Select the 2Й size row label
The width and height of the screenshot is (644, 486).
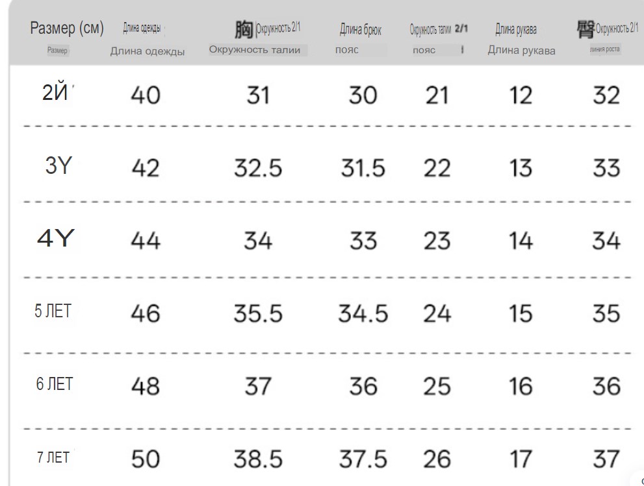(55, 93)
